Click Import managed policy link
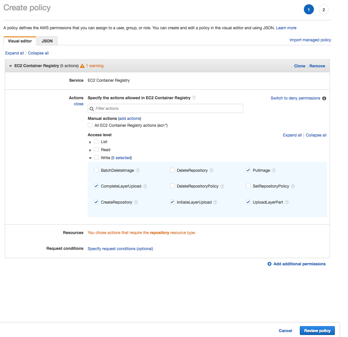This screenshot has height=337, width=348. (310, 40)
